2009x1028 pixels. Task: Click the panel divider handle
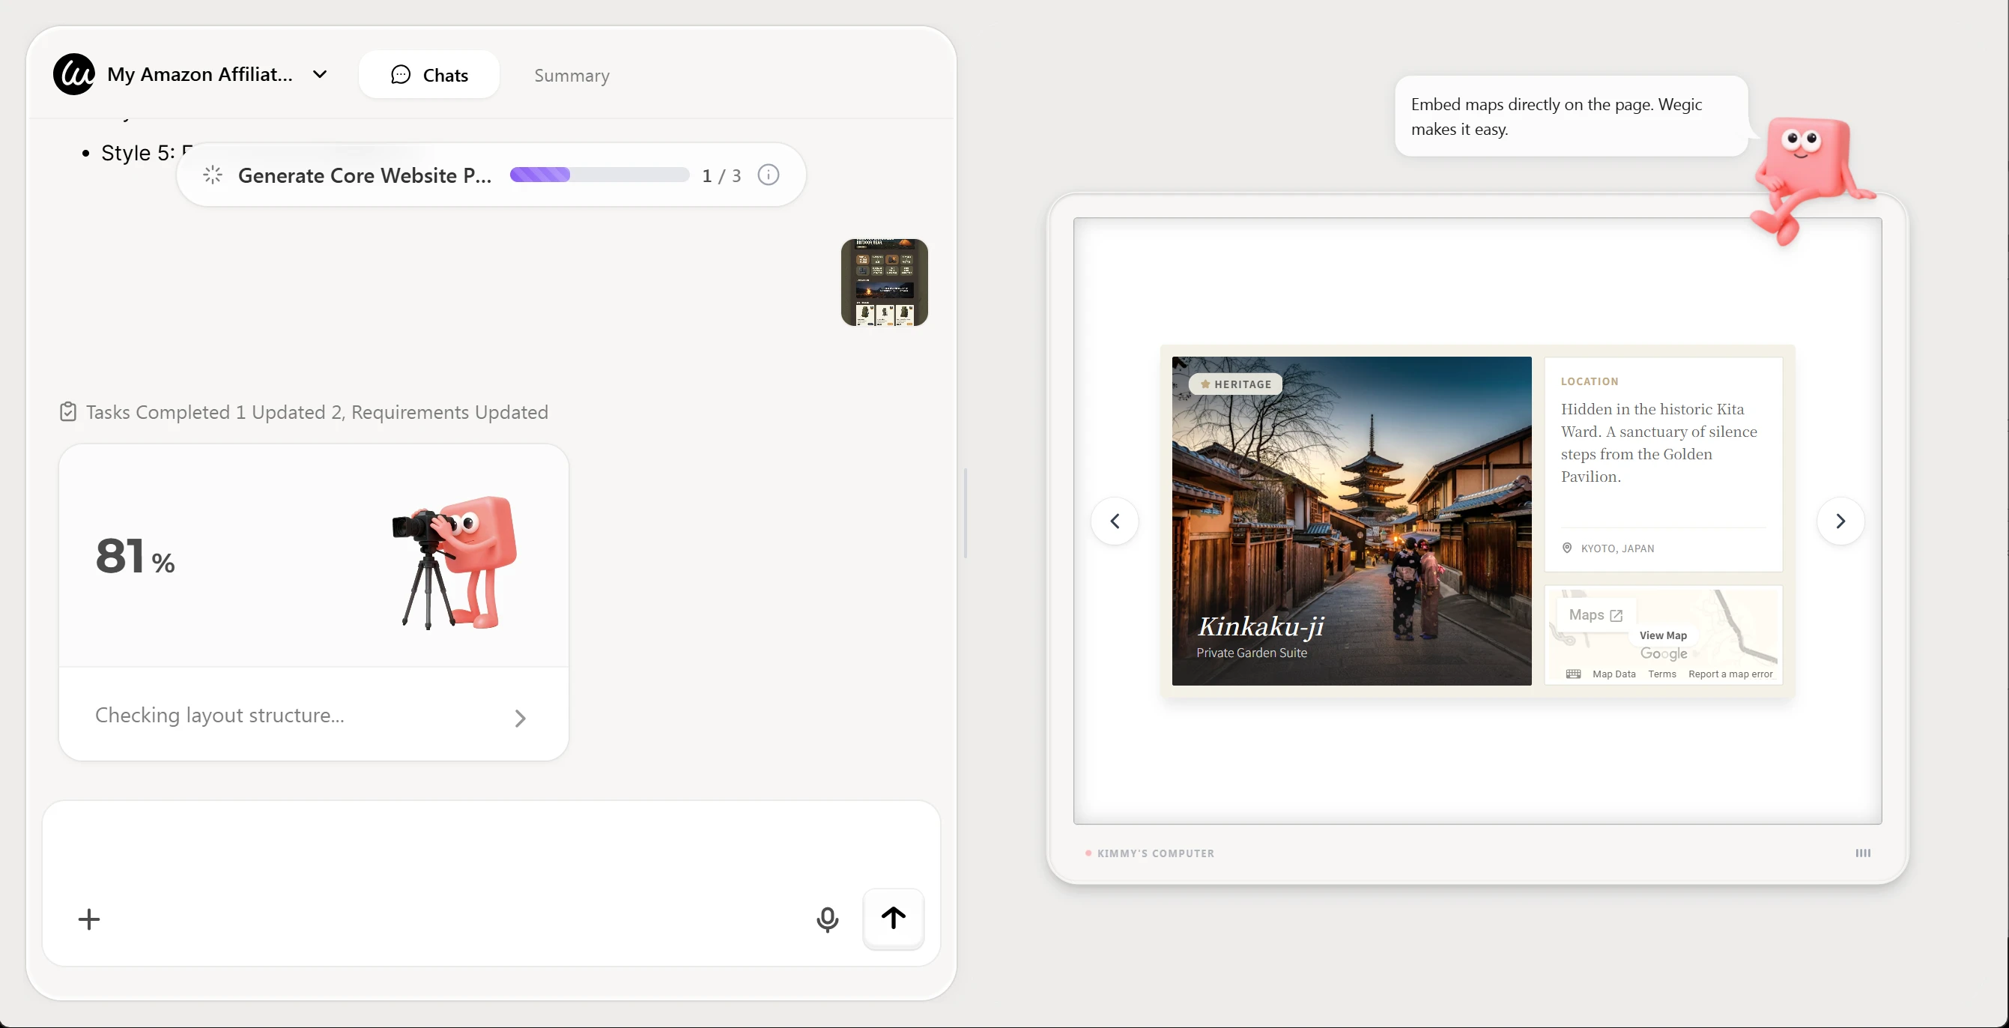tap(966, 513)
